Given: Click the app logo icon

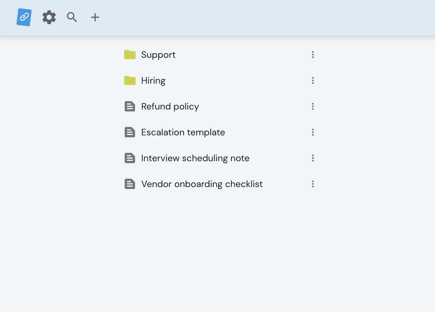Looking at the screenshot, I should [24, 17].
